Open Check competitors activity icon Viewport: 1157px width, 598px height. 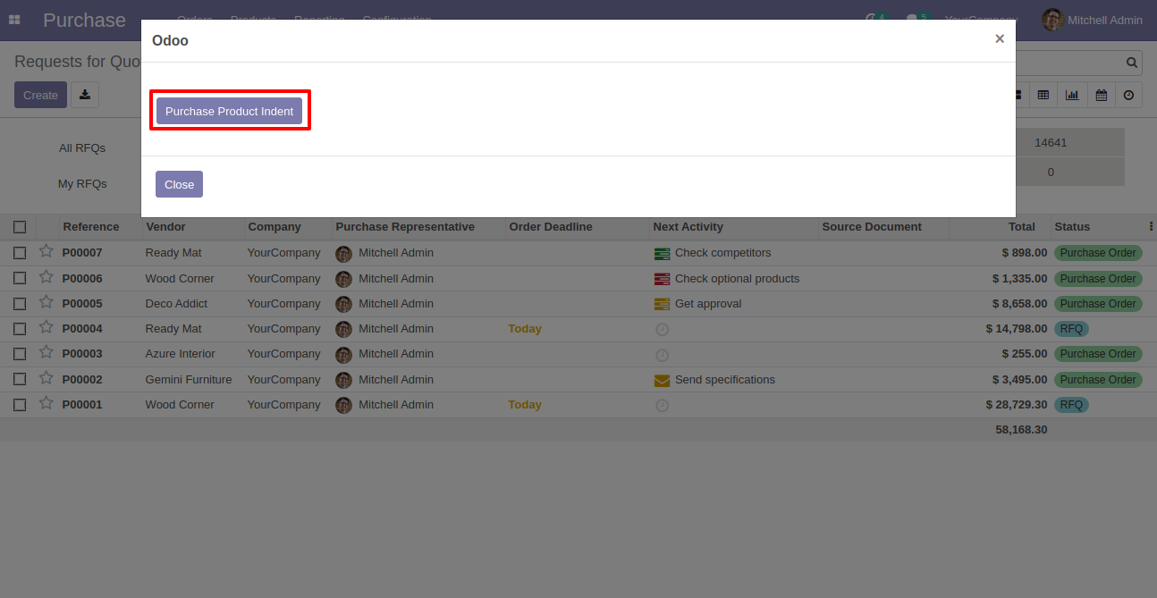click(x=662, y=254)
